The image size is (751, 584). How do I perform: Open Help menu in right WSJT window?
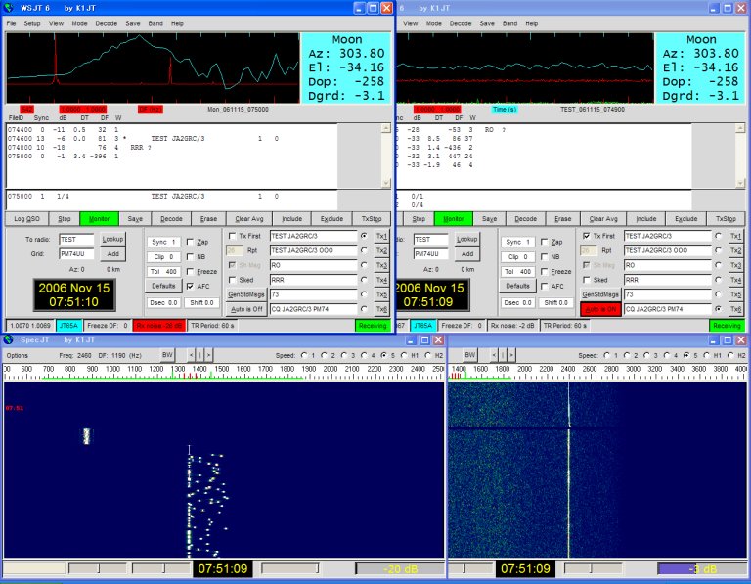(532, 23)
